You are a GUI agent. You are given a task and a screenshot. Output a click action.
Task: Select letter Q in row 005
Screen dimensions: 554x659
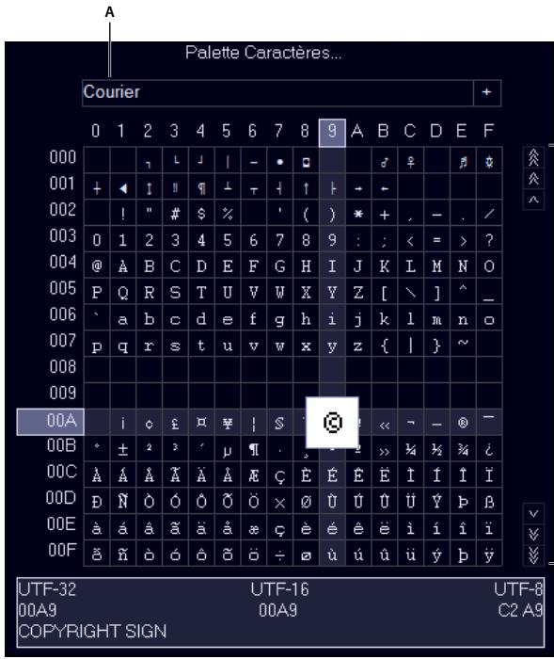(122, 292)
